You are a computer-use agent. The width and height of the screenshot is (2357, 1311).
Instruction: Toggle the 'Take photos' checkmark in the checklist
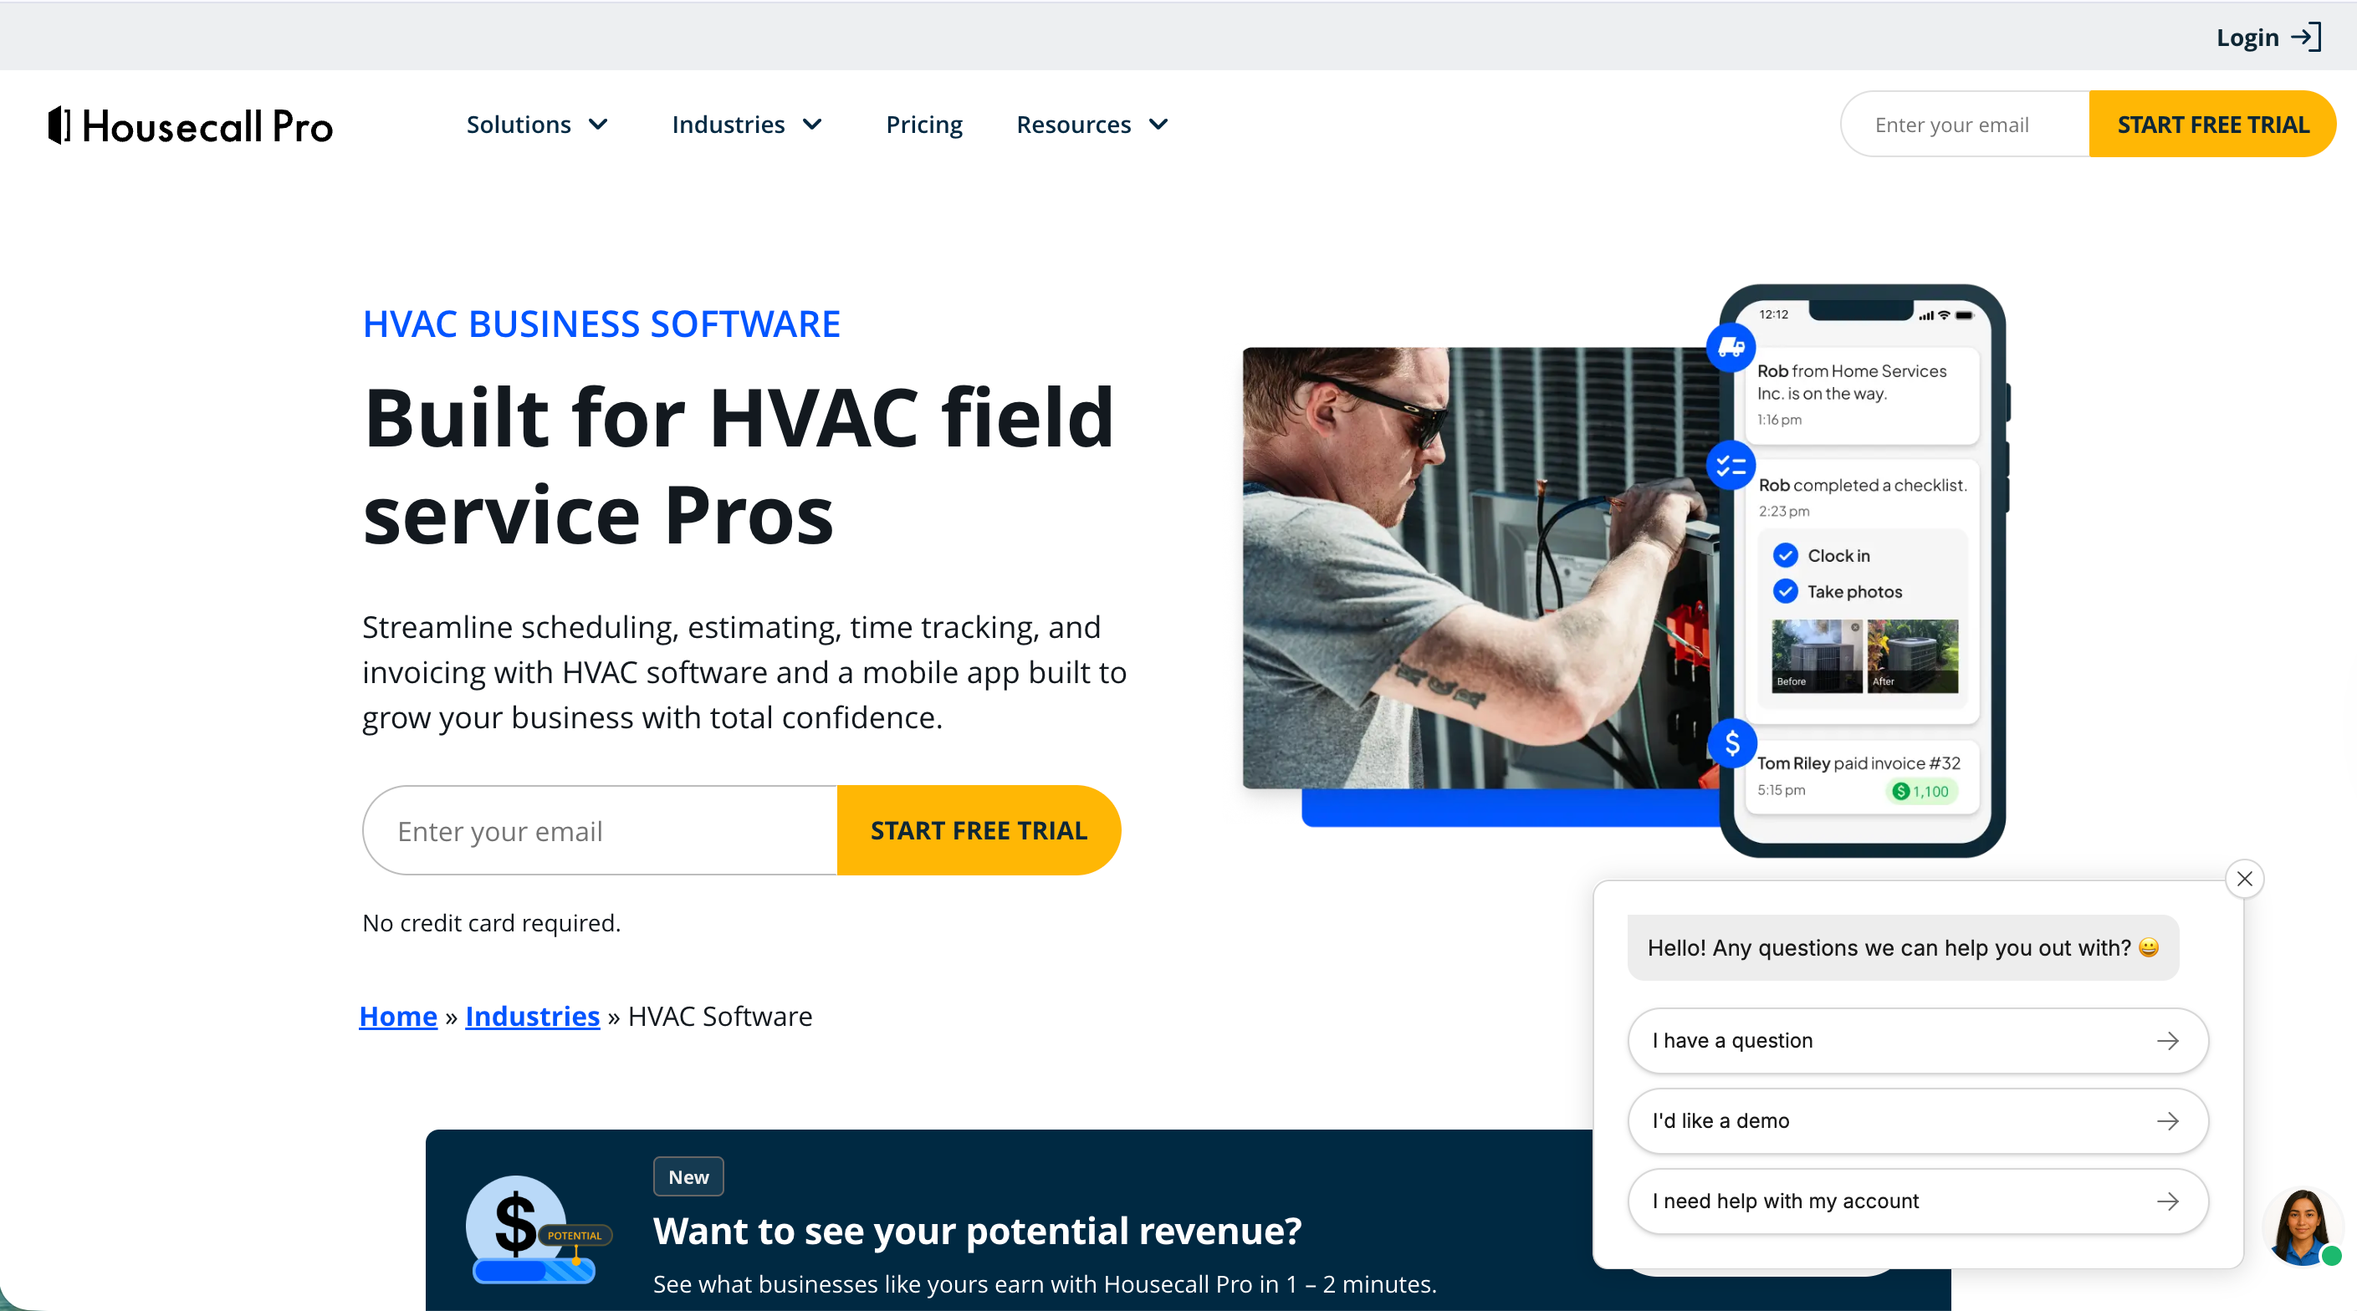tap(1785, 591)
